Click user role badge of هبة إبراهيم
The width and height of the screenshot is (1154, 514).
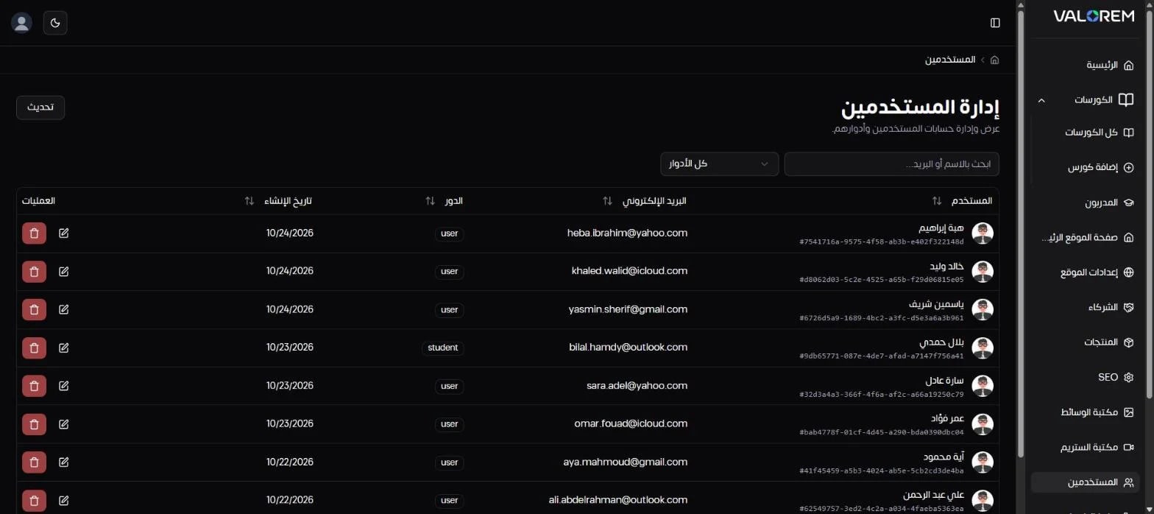(450, 233)
